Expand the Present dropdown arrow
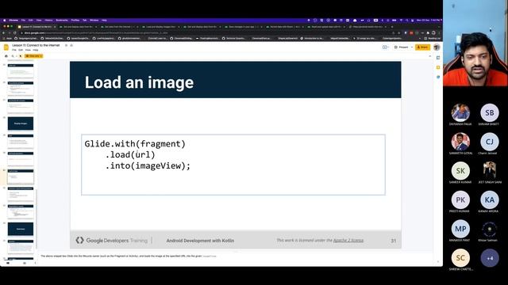Image resolution: width=508 pixels, height=285 pixels. [412, 47]
